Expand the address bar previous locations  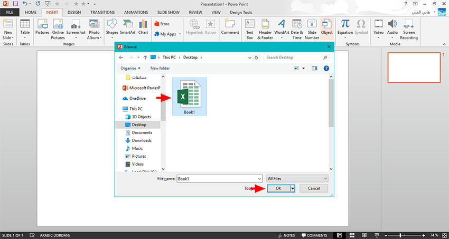pos(250,58)
